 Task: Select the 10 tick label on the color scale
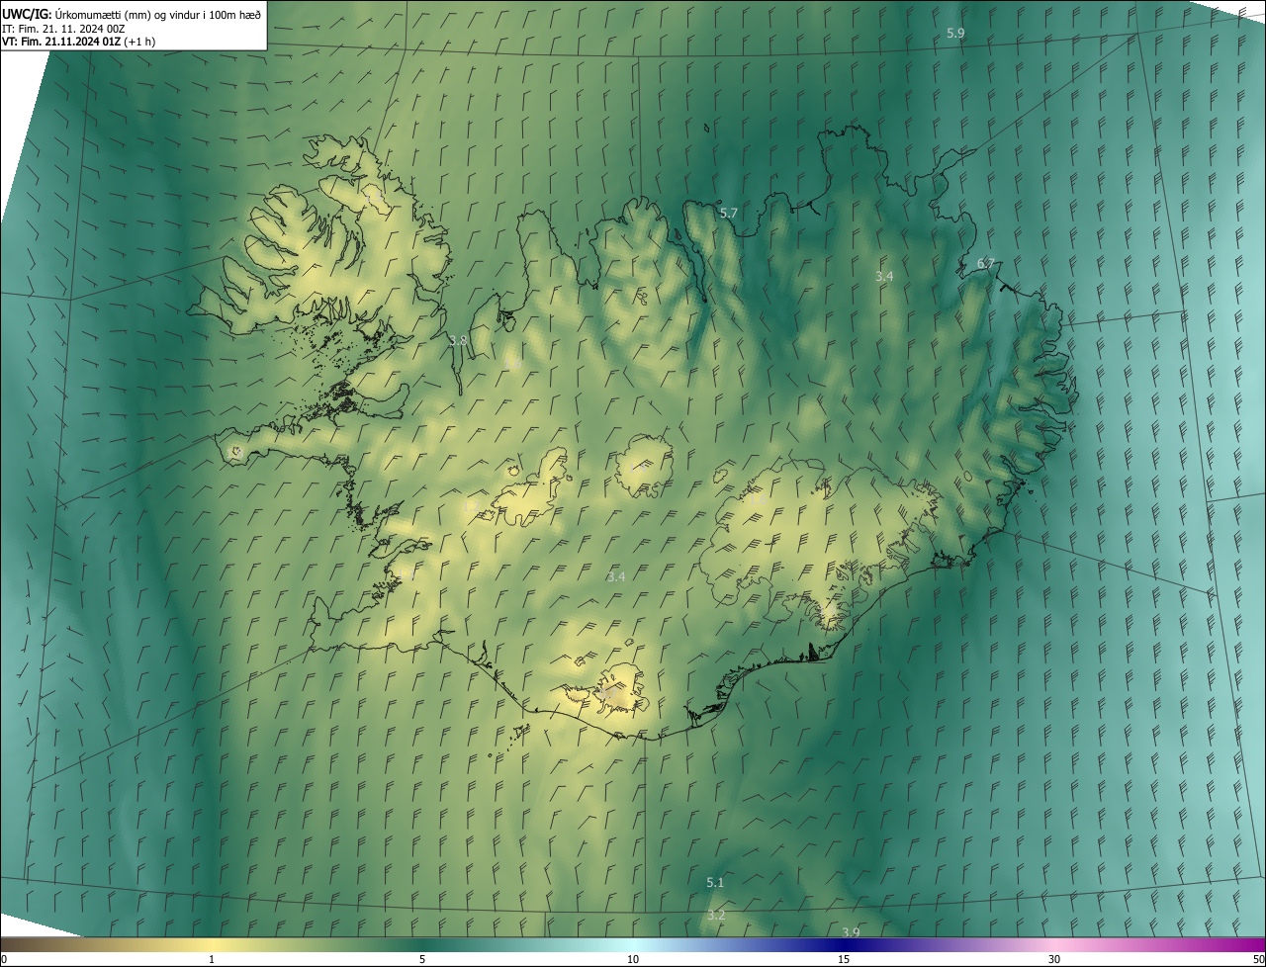633,959
